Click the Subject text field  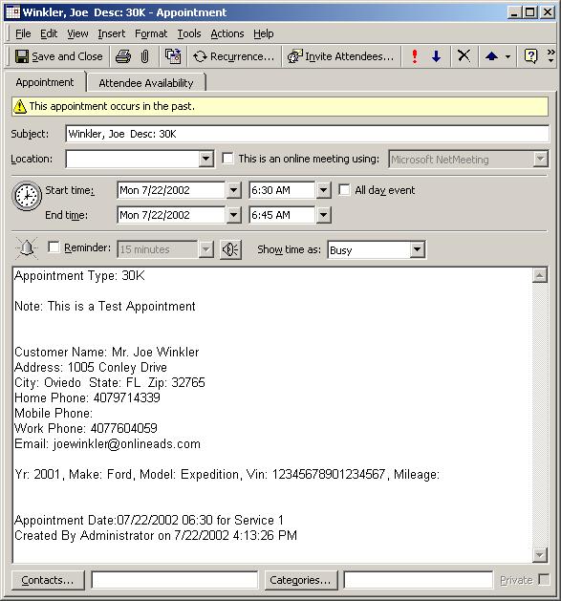click(x=307, y=134)
